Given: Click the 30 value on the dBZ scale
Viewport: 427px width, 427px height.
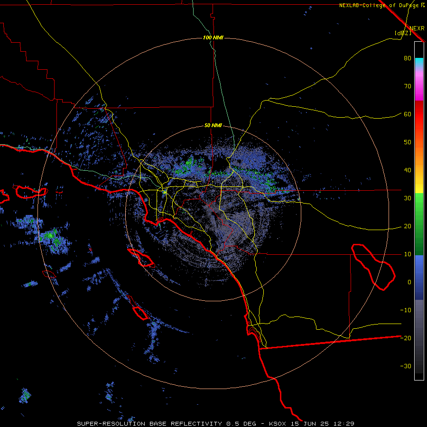Looking at the screenshot, I should (408, 198).
